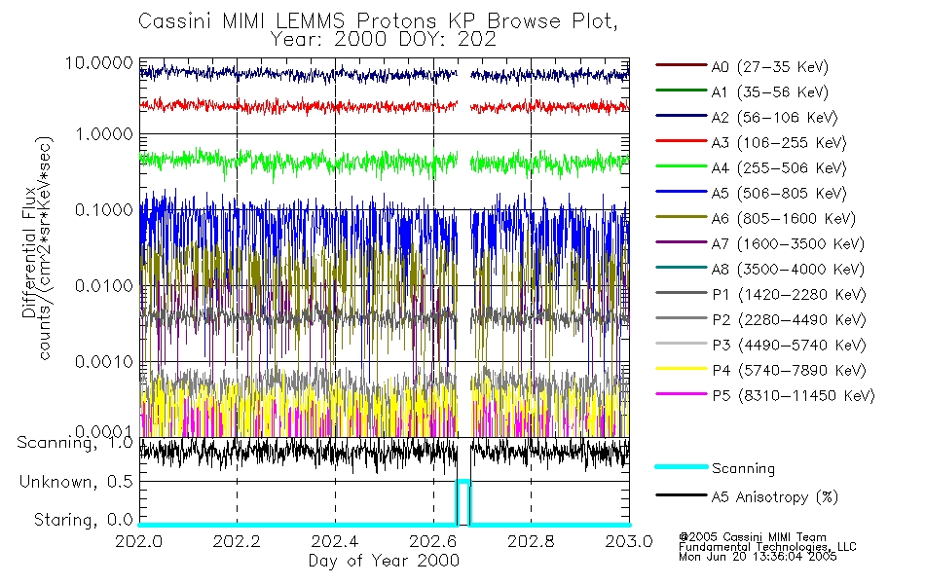Click the 0.0100 y-axis tick label

104,286
